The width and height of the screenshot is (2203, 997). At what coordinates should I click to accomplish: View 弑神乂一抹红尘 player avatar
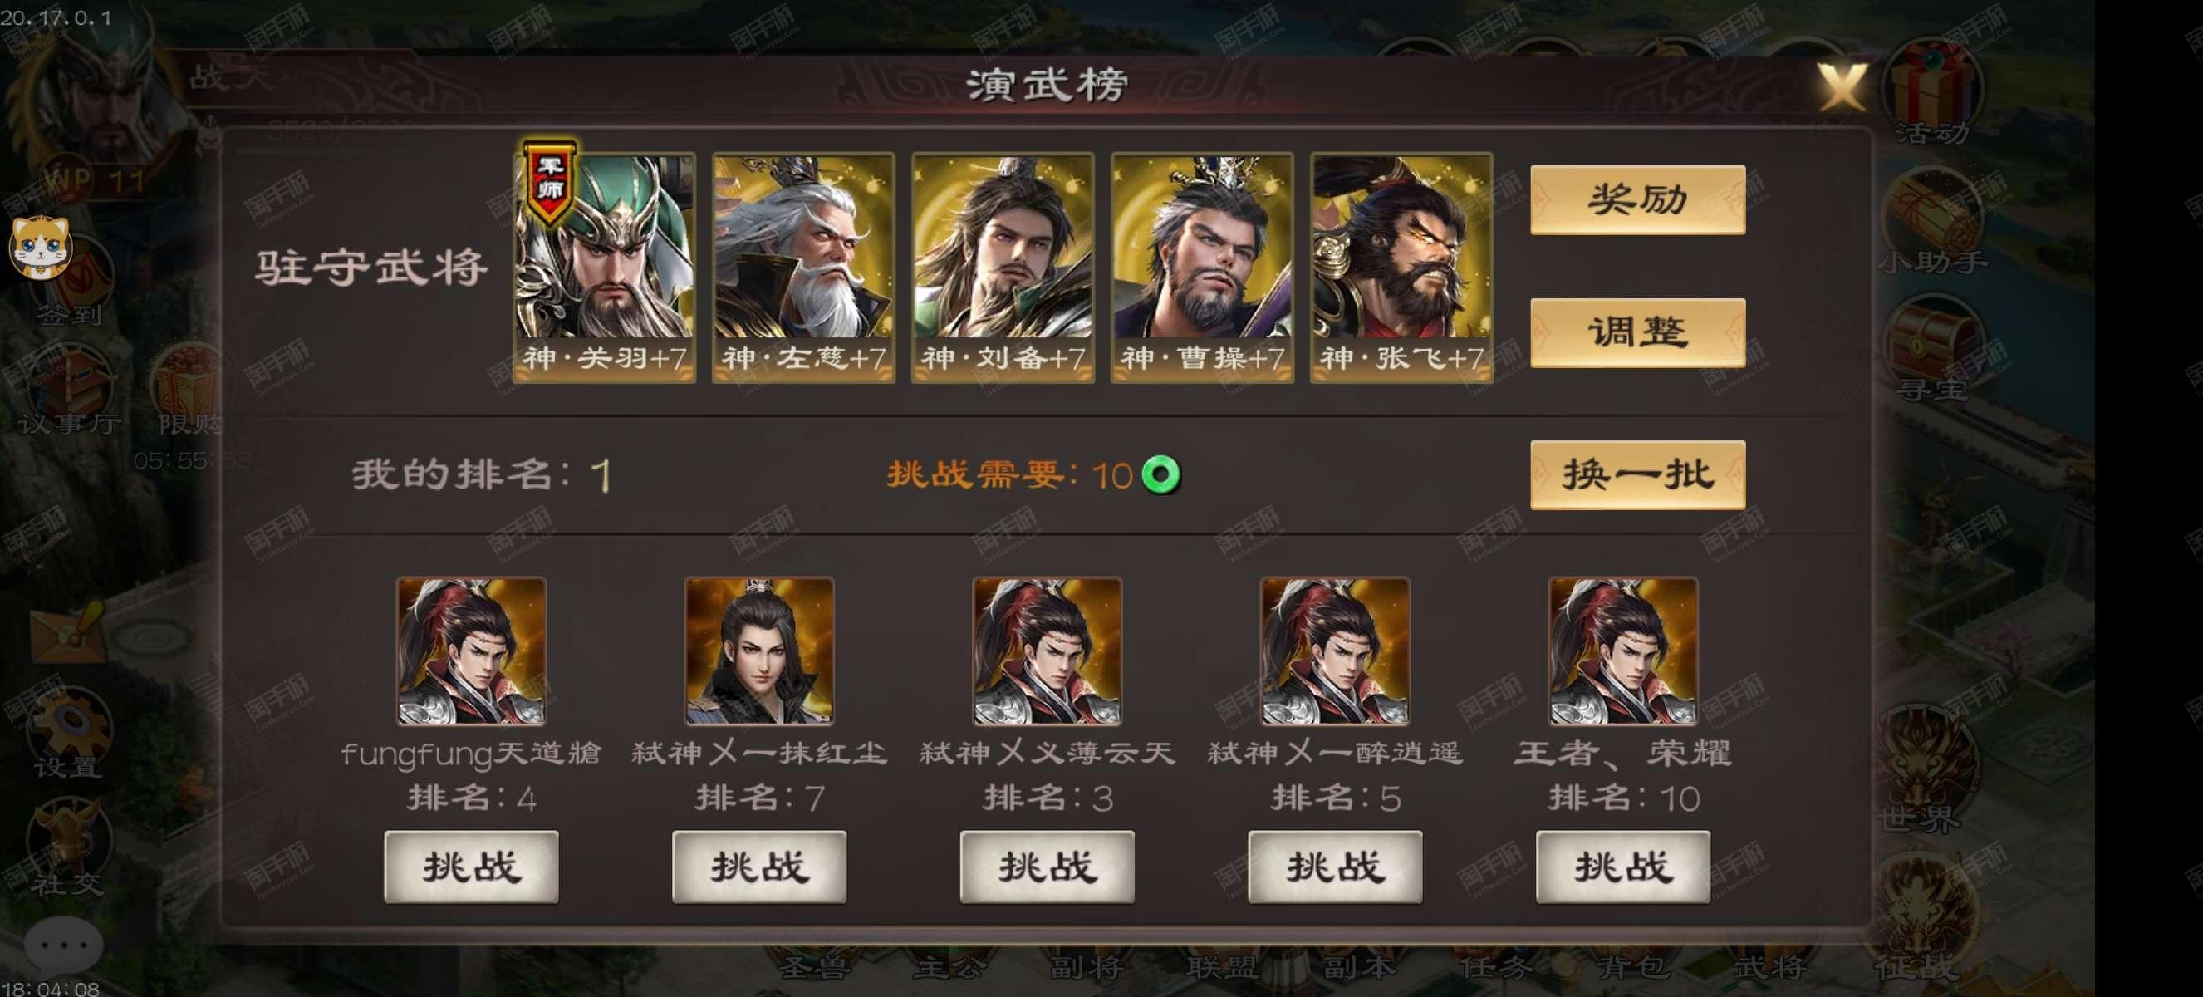coord(759,651)
